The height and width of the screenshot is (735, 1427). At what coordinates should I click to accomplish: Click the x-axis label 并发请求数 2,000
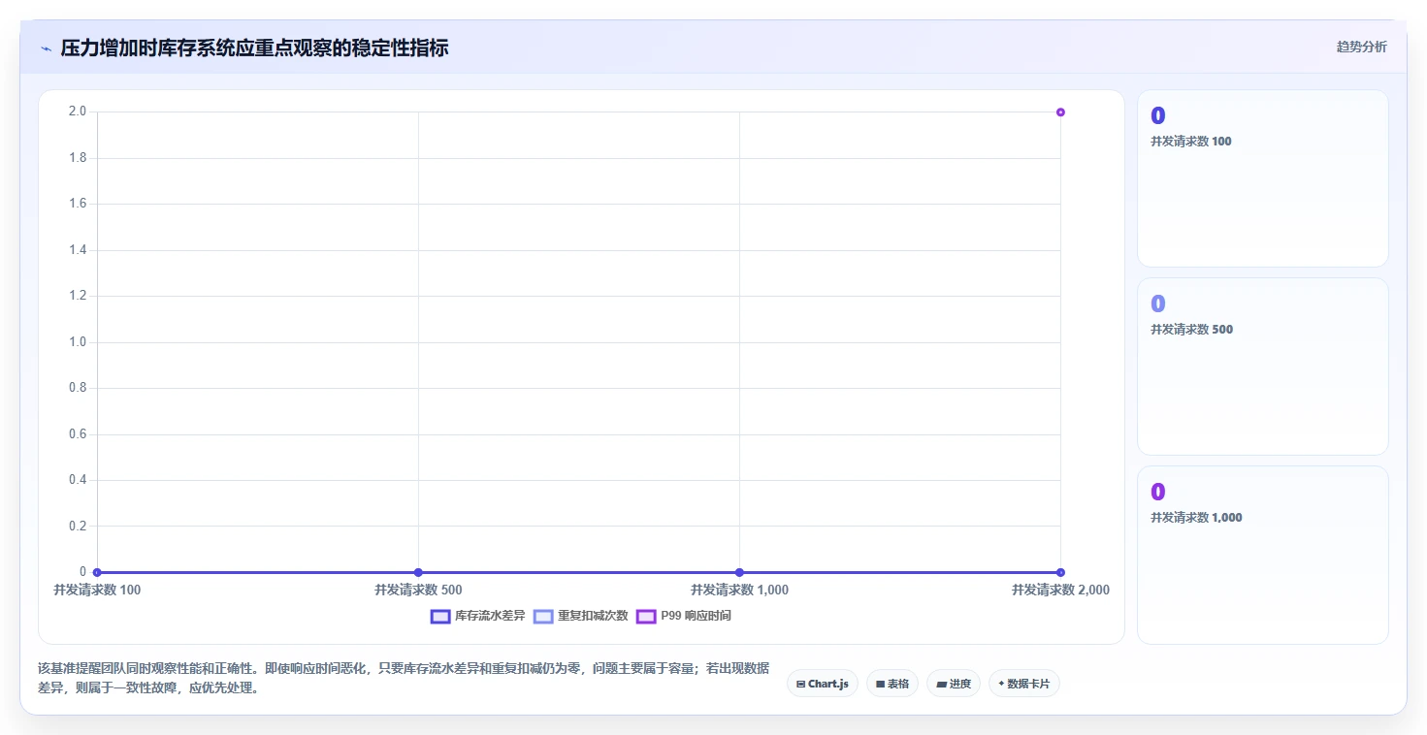click(x=1060, y=590)
